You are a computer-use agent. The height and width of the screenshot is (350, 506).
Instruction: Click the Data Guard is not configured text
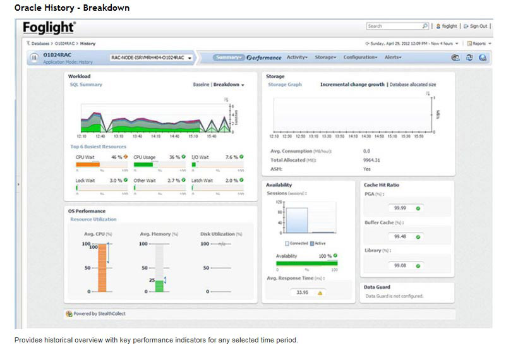394,296
